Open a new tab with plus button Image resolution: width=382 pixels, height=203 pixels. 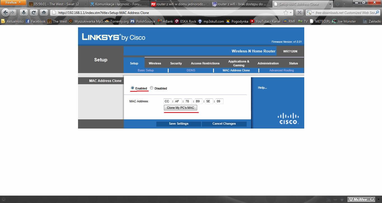pos(337,4)
